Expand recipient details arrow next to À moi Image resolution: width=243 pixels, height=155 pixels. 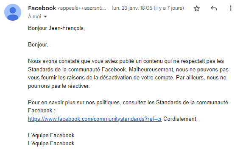coord(45,16)
